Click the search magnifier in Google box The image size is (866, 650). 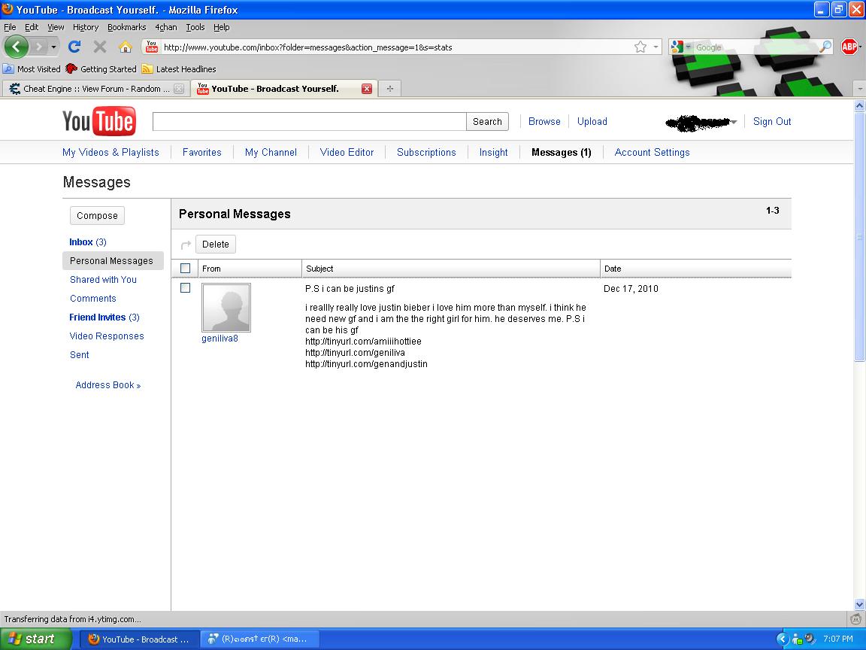[x=825, y=47]
